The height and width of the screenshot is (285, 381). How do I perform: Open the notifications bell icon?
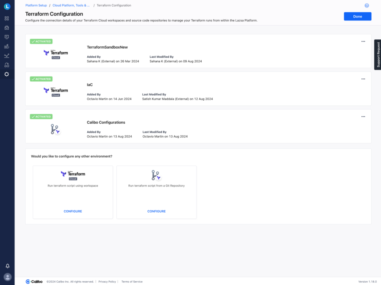7,266
